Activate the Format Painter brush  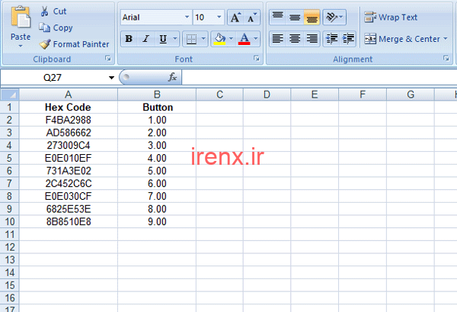click(x=46, y=44)
